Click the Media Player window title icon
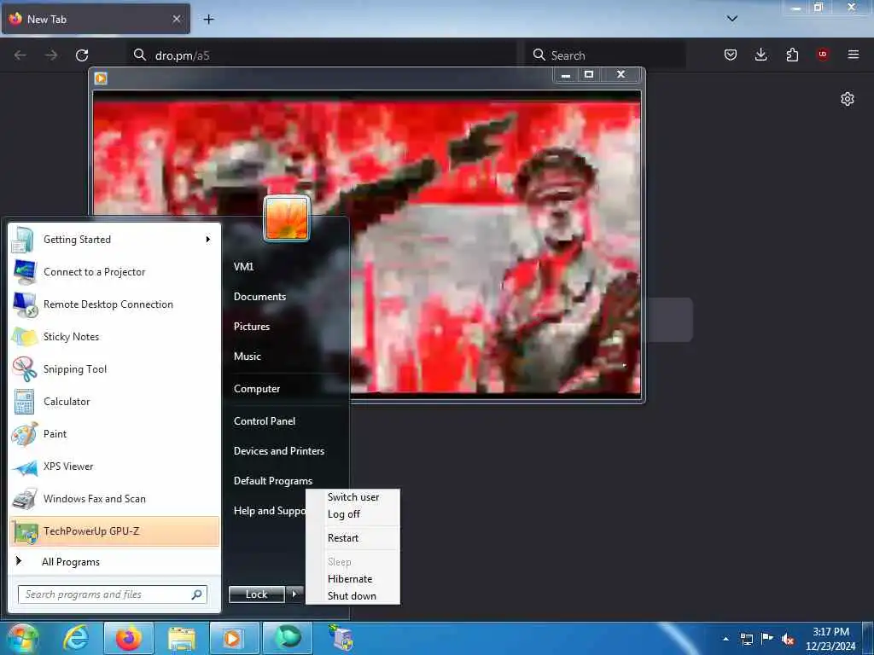The height and width of the screenshot is (655, 874). point(101,78)
